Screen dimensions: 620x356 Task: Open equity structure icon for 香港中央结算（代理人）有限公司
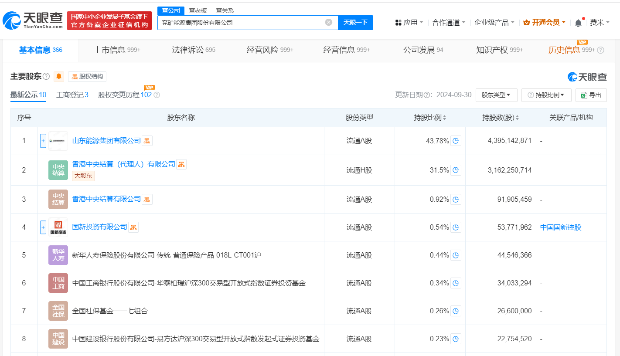(x=181, y=164)
